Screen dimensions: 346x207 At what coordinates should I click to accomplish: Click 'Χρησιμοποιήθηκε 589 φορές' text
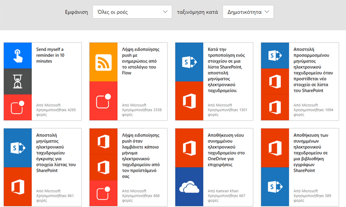[x=312, y=198]
